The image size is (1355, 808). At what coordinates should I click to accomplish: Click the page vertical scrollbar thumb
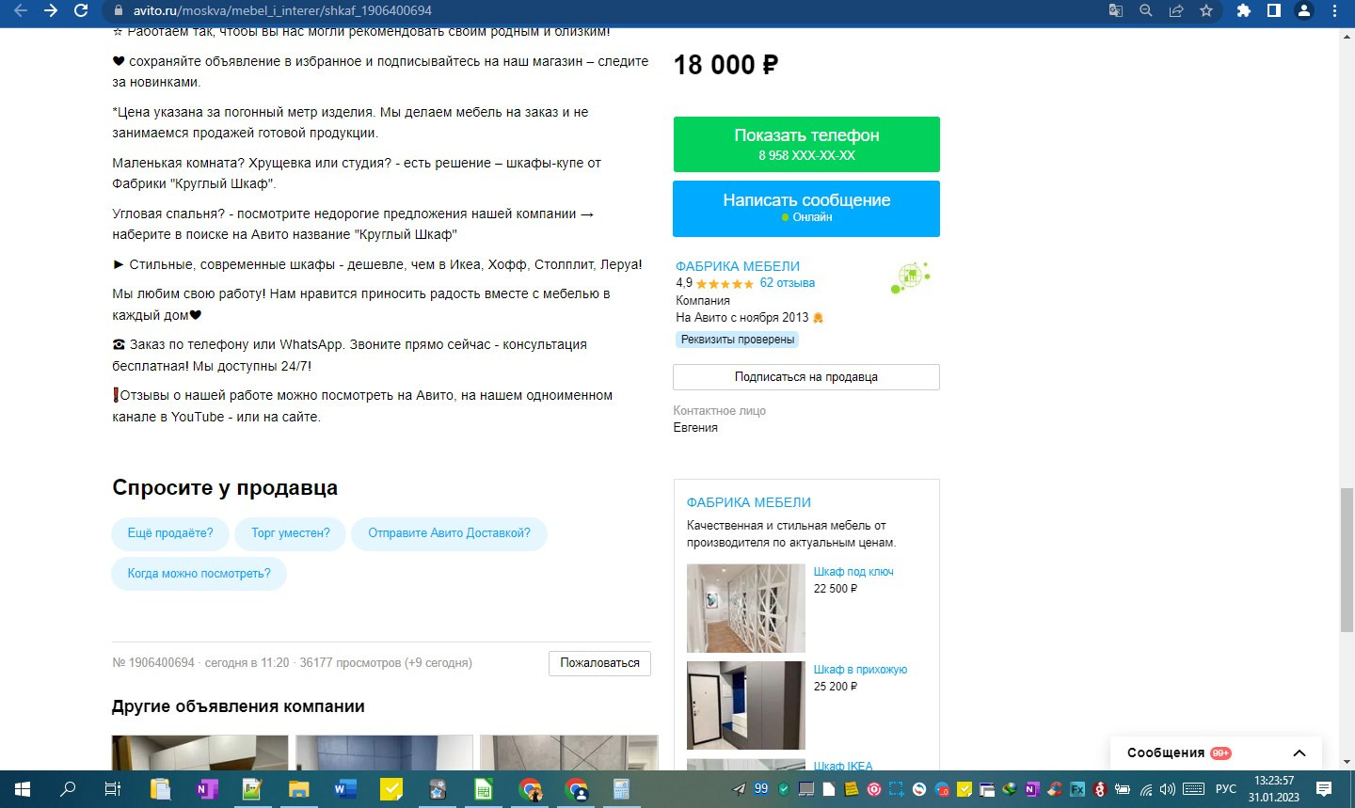(1347, 561)
